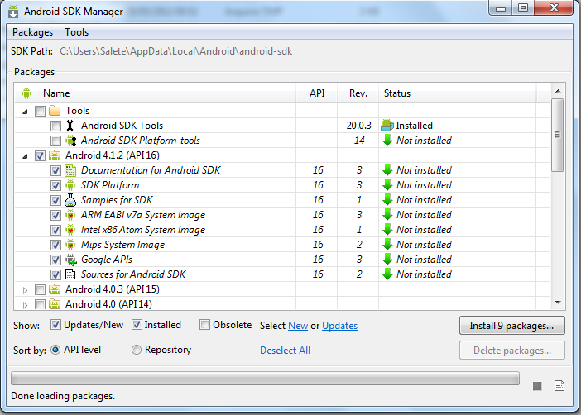Image resolution: width=581 pixels, height=415 pixels.
Task: Click the flask icon for Samples for SDK
Action: click(x=70, y=200)
